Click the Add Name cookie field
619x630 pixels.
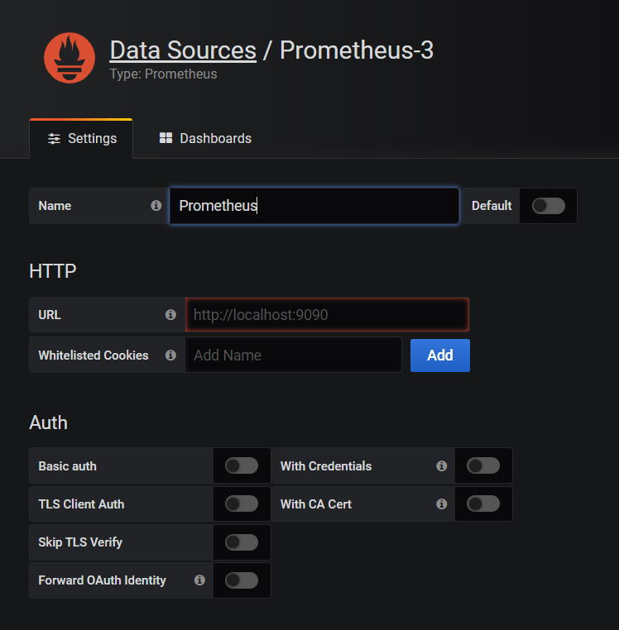[x=293, y=356]
